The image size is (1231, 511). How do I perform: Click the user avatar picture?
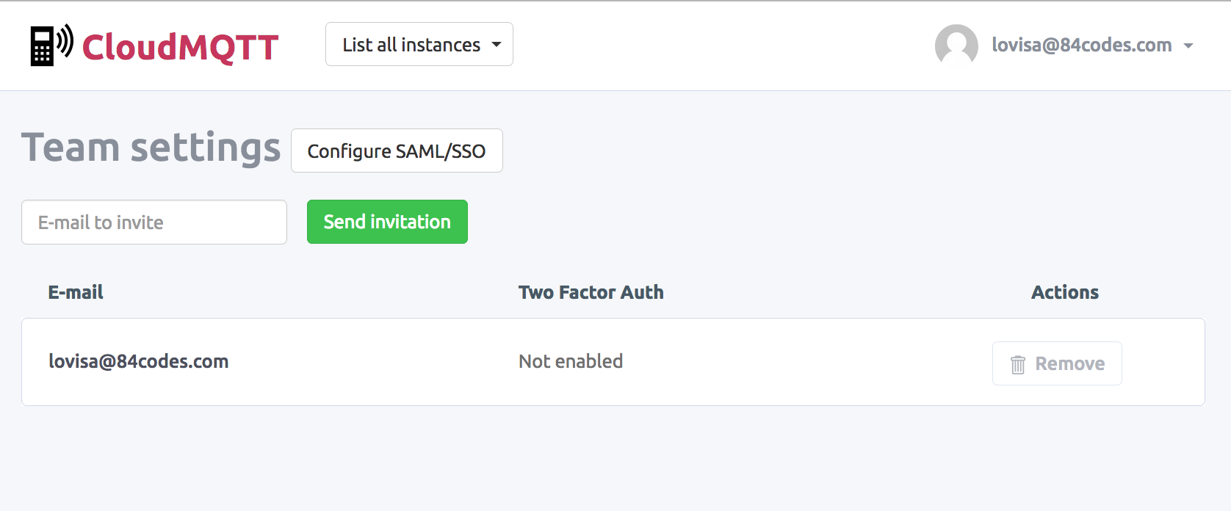pos(956,45)
